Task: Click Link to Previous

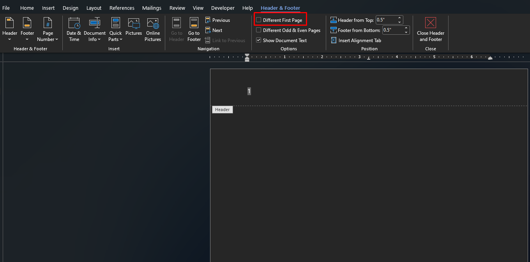Action: point(225,40)
